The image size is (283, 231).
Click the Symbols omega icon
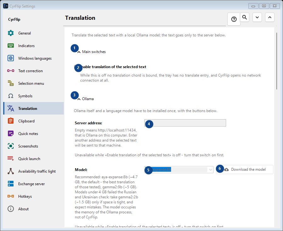click(11, 96)
